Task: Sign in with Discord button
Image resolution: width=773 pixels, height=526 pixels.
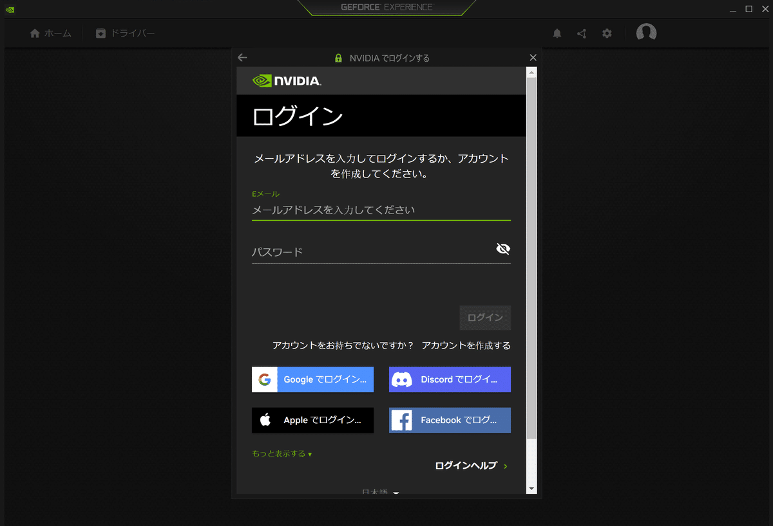Action: point(450,379)
